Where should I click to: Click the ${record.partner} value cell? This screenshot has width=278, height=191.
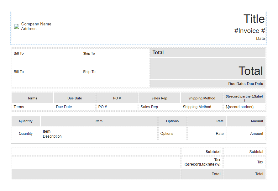(244, 107)
